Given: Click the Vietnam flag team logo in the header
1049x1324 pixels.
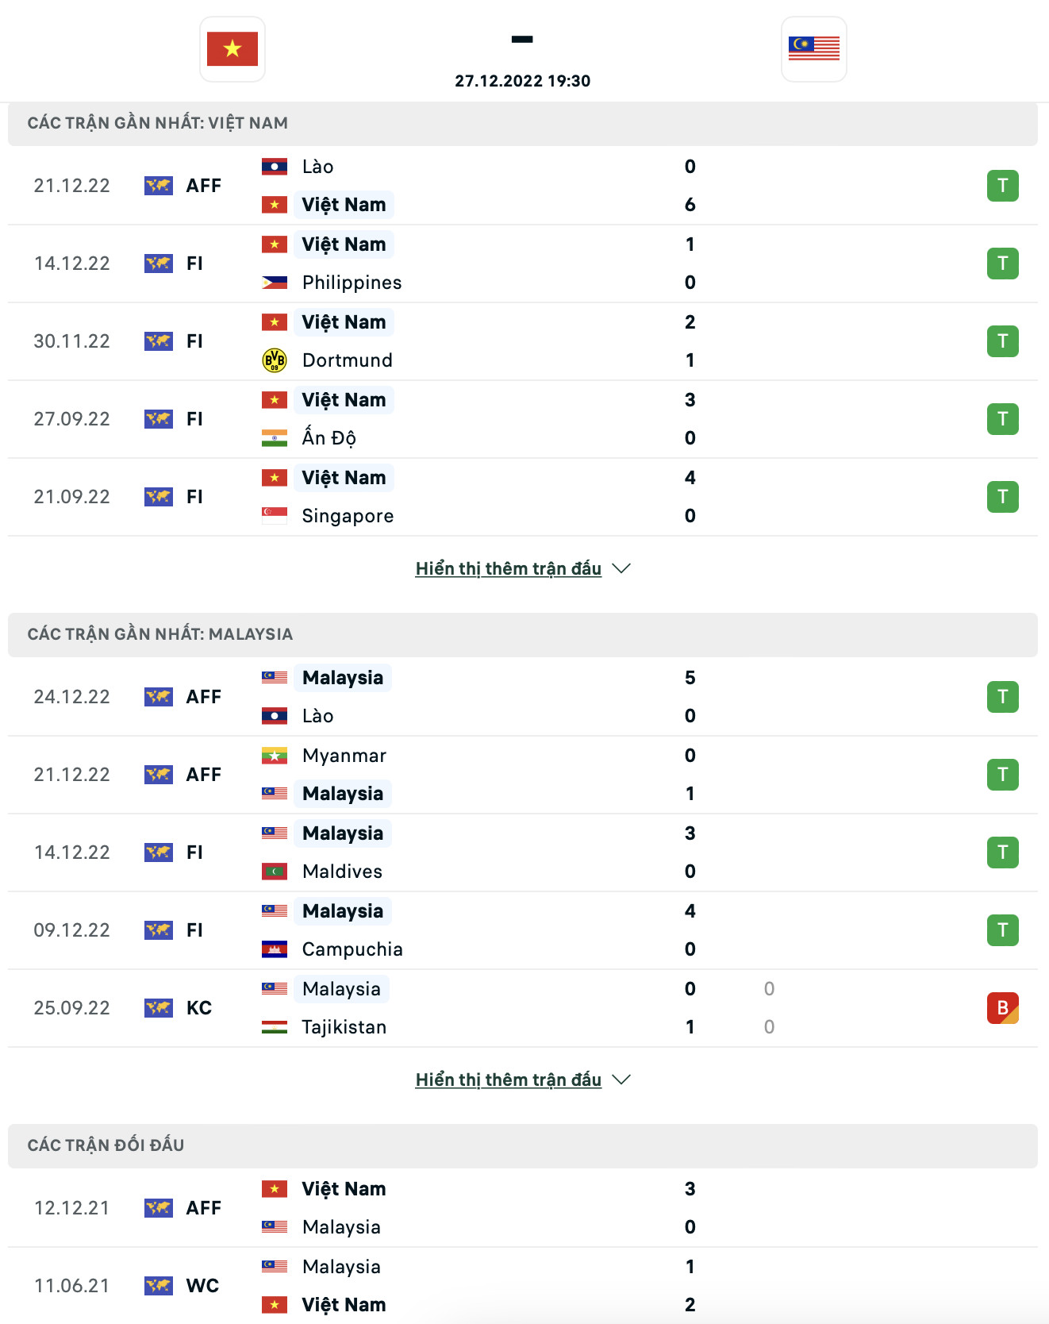Looking at the screenshot, I should coord(232,49).
